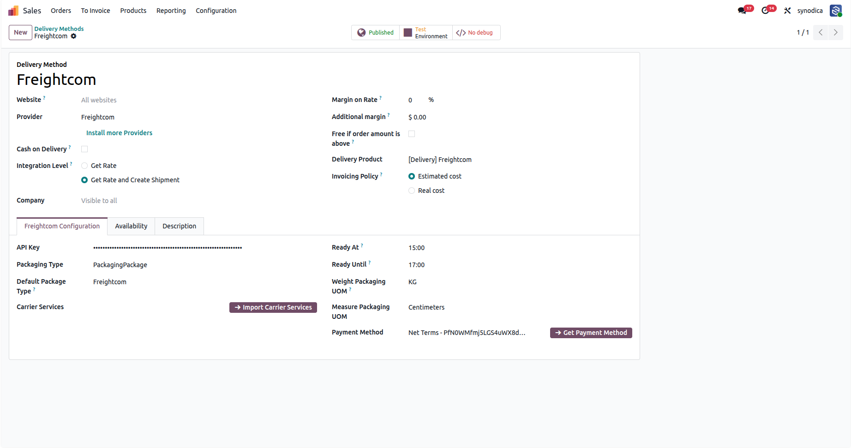Click the No debug button
The image size is (851, 448).
click(x=476, y=33)
